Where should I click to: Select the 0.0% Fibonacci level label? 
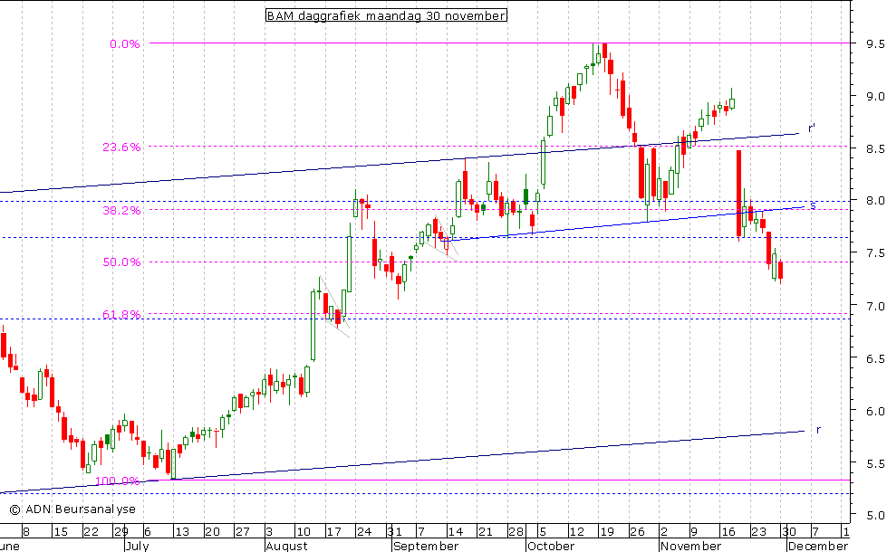click(125, 44)
